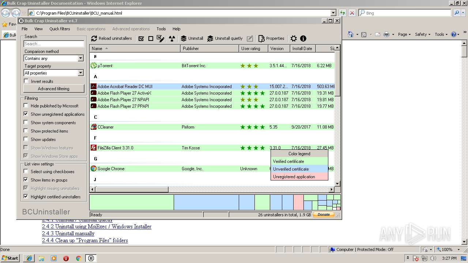Image resolution: width=468 pixels, height=263 pixels.
Task: Click Unregistered application pink legend swatch
Action: [299, 177]
